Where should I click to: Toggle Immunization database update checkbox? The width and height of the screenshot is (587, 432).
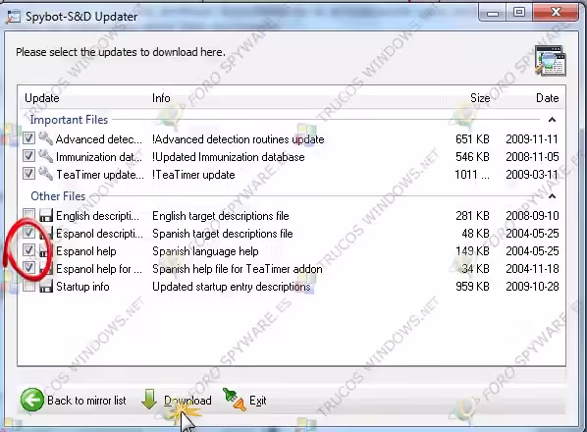28,156
